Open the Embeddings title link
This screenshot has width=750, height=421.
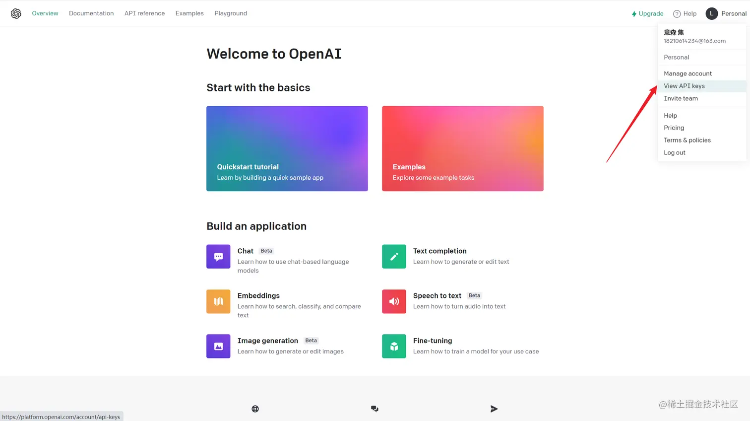pyautogui.click(x=258, y=295)
